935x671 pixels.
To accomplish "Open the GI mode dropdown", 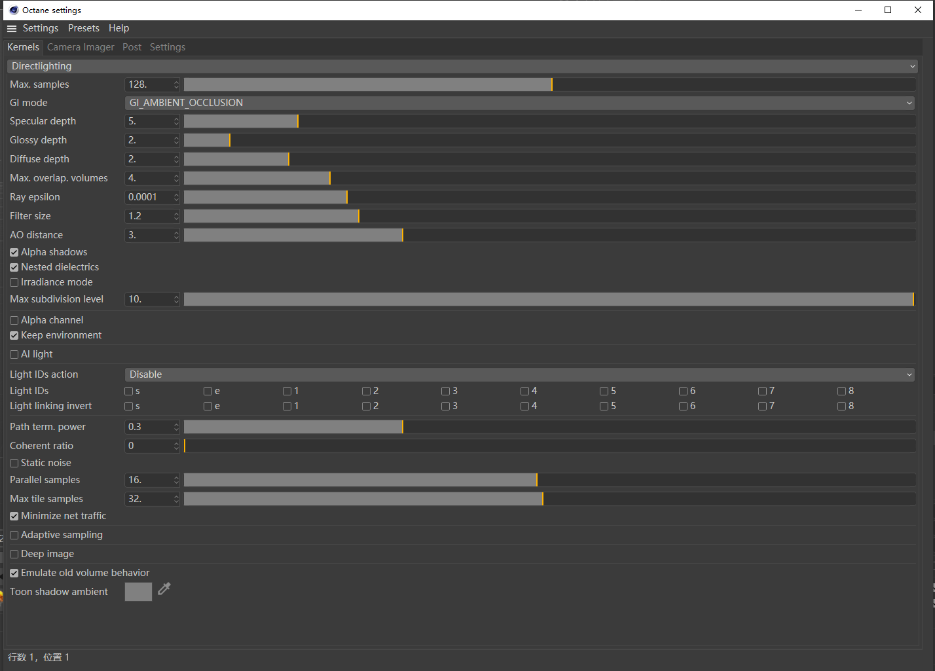I will pyautogui.click(x=520, y=103).
